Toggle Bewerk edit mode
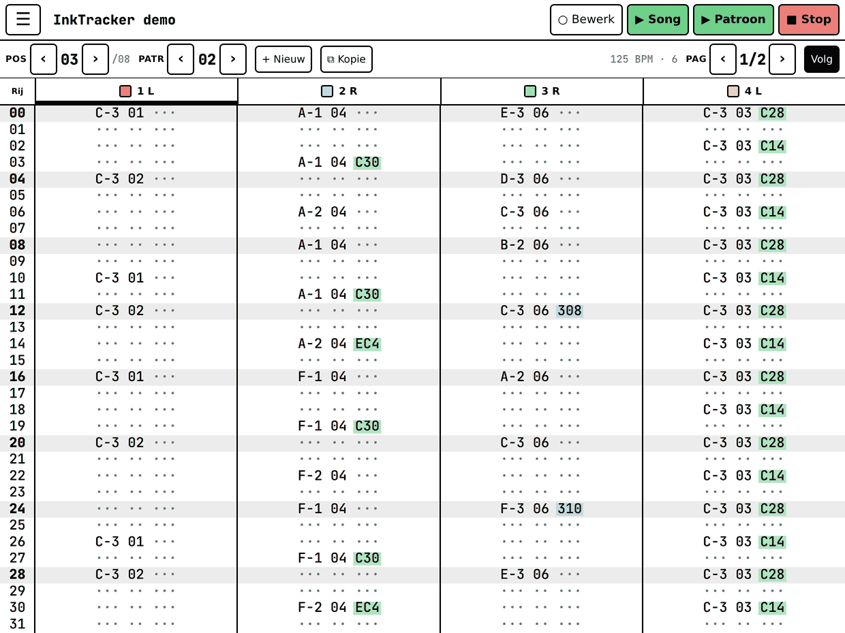Viewport: 845px width, 633px height. [x=587, y=20]
